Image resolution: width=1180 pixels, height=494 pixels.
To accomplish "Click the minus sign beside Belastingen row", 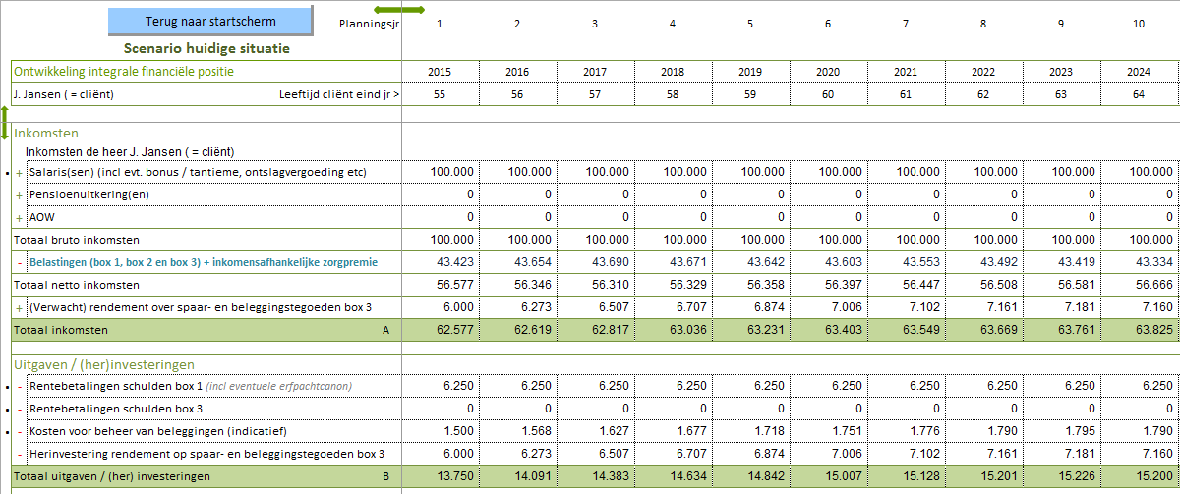I will pyautogui.click(x=19, y=262).
